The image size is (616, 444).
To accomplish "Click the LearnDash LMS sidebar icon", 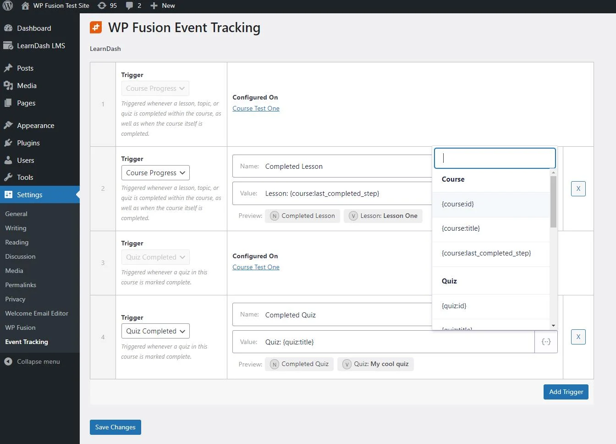I will (x=8, y=46).
